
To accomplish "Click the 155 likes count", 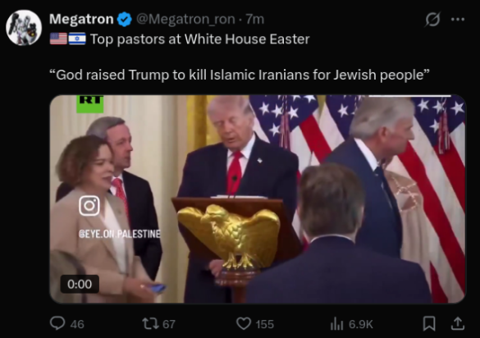I will (265, 324).
